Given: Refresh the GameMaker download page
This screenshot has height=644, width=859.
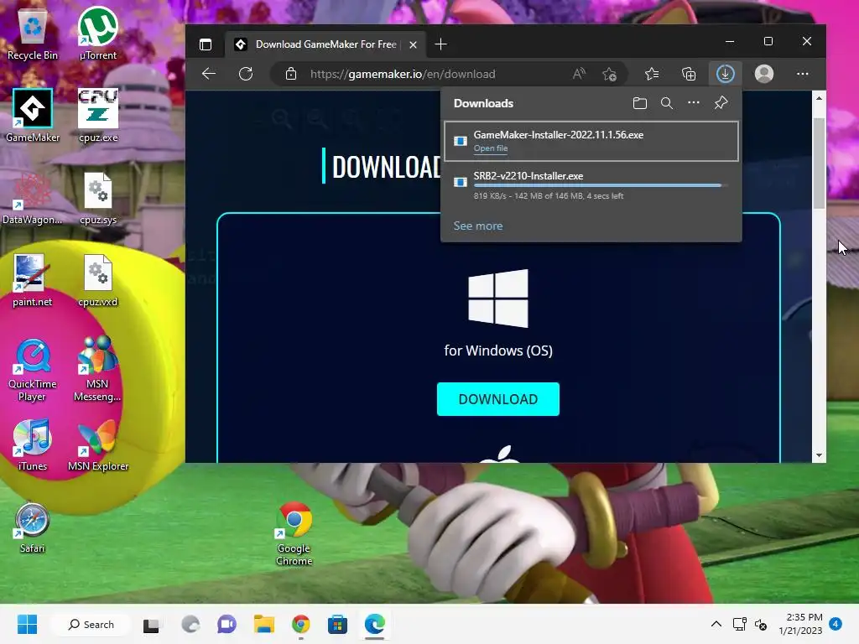Looking at the screenshot, I should point(246,74).
